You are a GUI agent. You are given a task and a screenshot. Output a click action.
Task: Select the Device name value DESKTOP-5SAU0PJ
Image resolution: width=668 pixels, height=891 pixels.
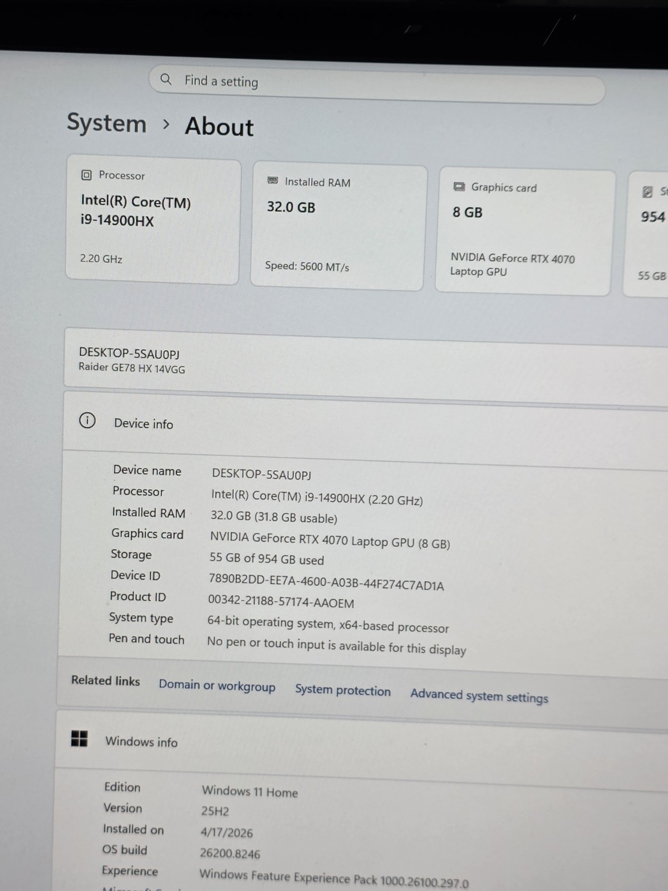click(x=262, y=474)
